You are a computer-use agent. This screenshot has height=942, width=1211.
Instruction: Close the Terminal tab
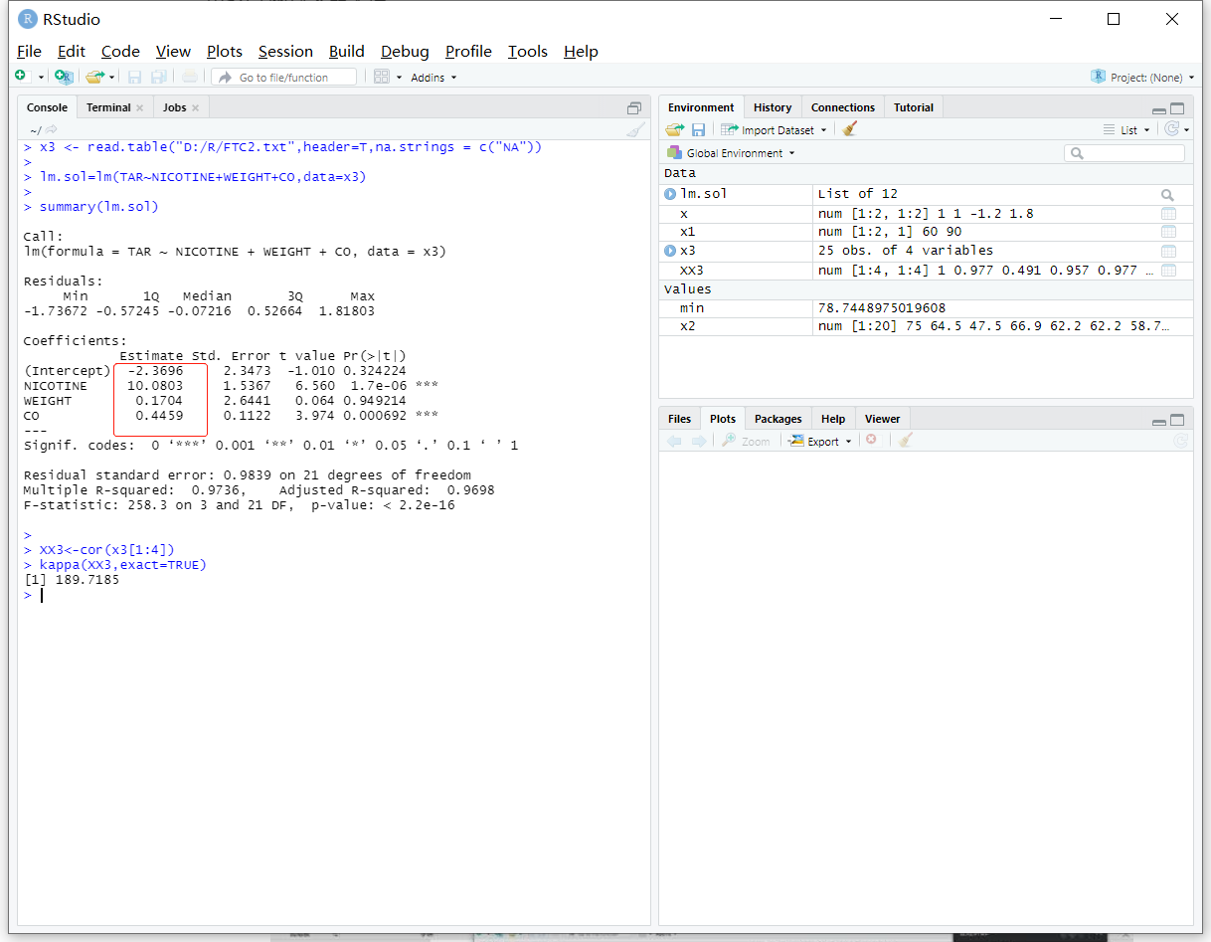(140, 107)
